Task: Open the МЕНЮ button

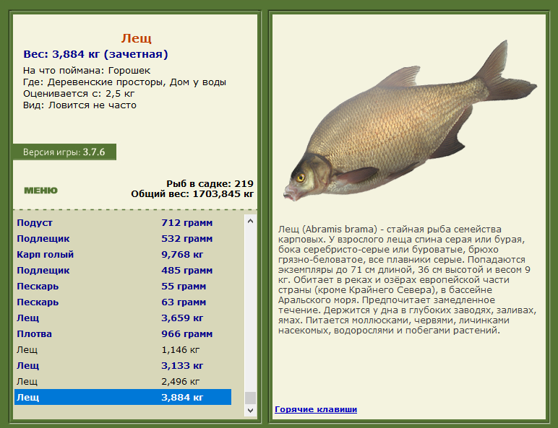Action: pos(40,191)
